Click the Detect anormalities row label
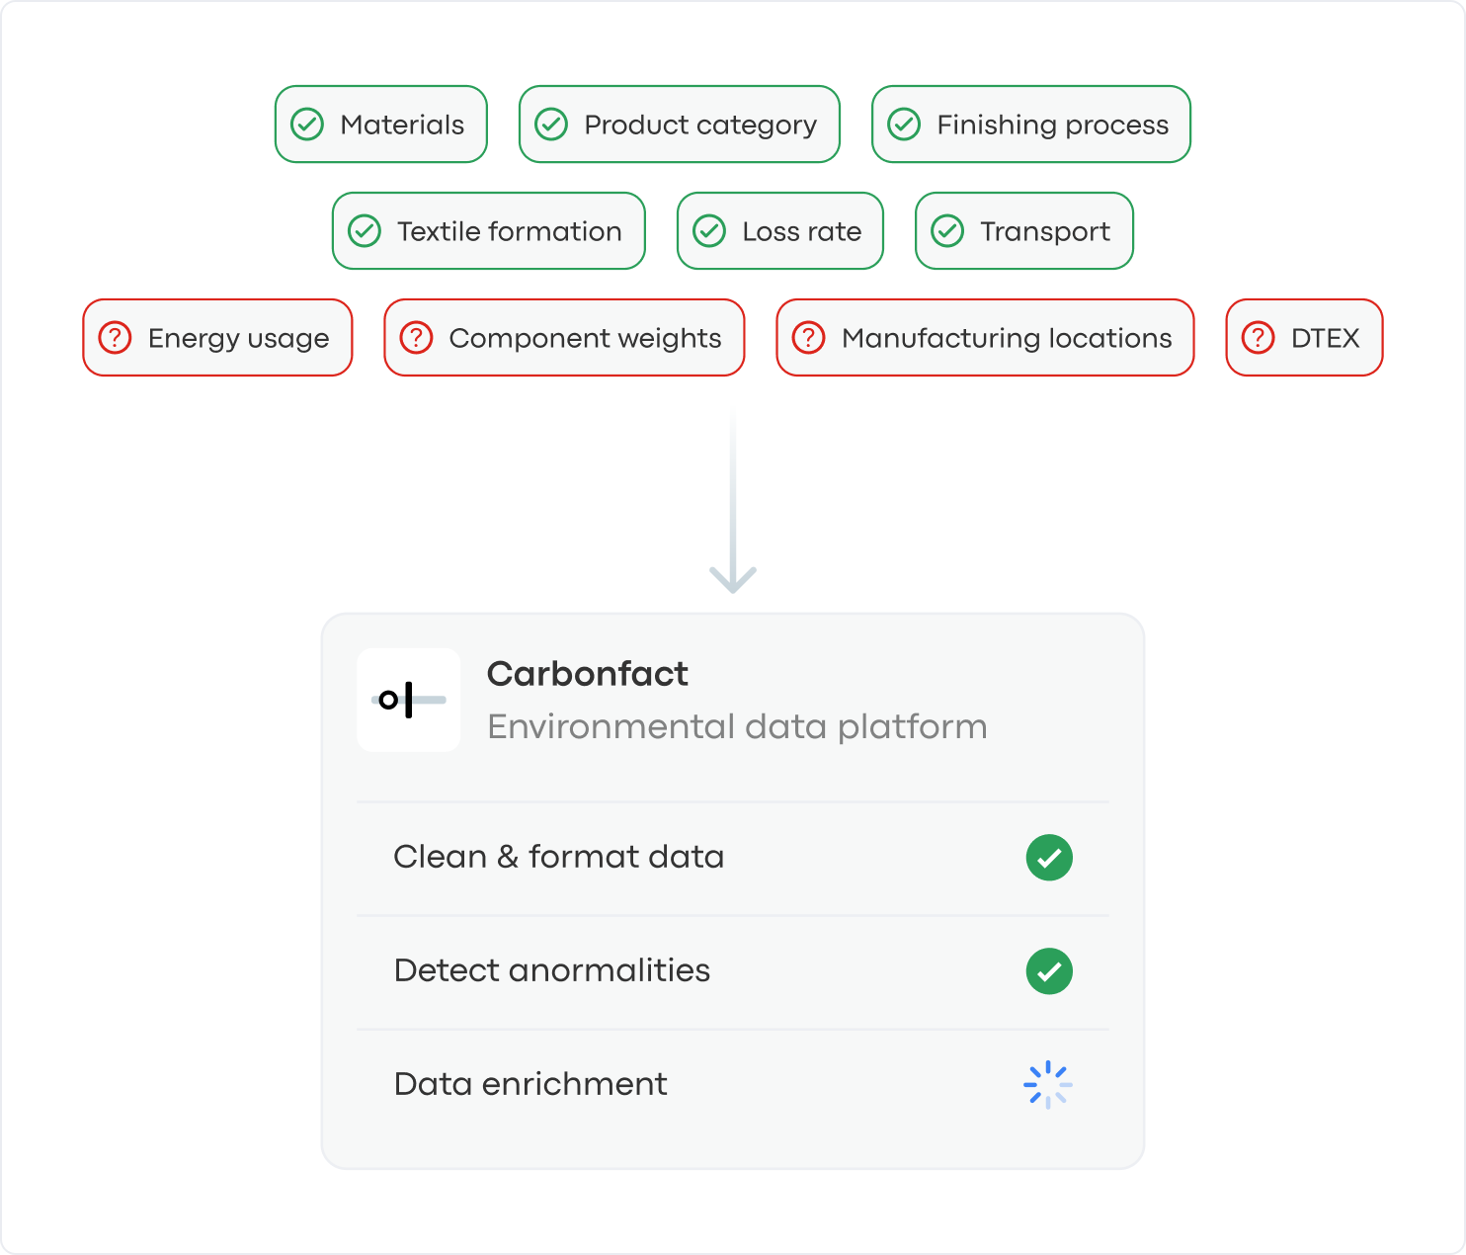Viewport: 1466px width, 1255px height. coord(552,971)
